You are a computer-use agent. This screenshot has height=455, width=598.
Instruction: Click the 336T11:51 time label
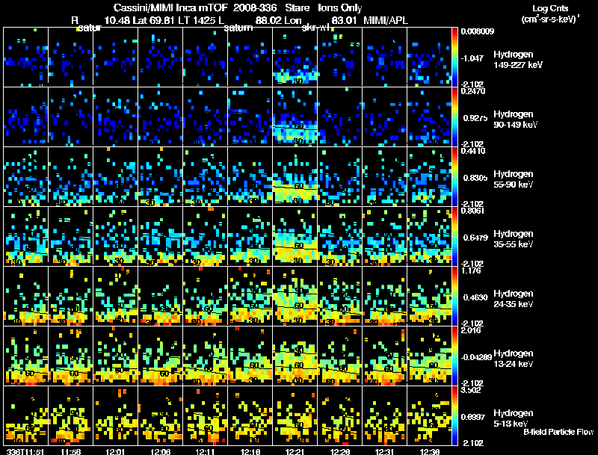tap(25, 452)
